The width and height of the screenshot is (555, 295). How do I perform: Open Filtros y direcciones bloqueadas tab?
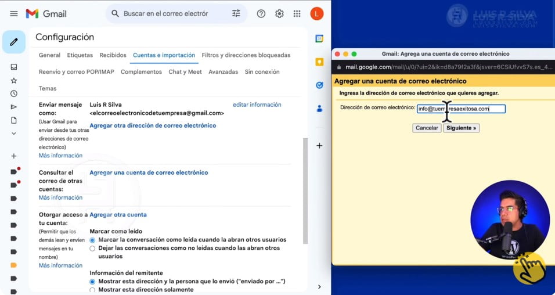click(x=246, y=55)
